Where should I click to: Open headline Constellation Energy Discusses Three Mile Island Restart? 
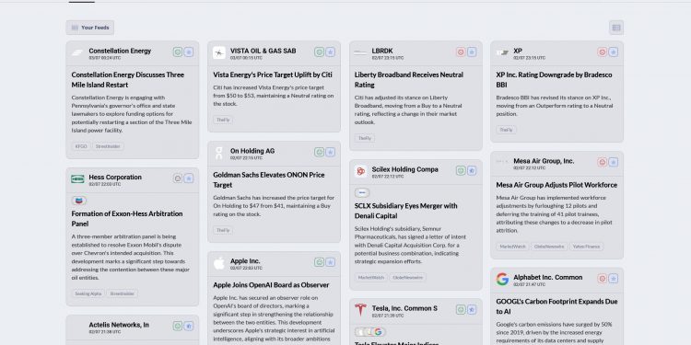pos(128,80)
